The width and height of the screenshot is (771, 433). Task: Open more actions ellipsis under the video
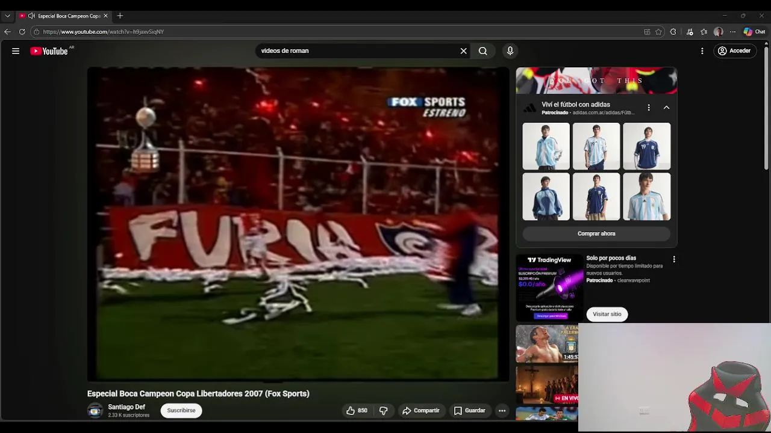(502, 411)
